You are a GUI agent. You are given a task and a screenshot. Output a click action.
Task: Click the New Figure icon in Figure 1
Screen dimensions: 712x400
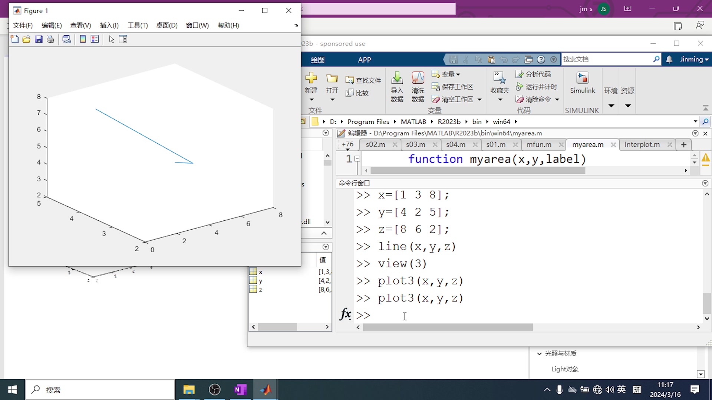pos(15,39)
